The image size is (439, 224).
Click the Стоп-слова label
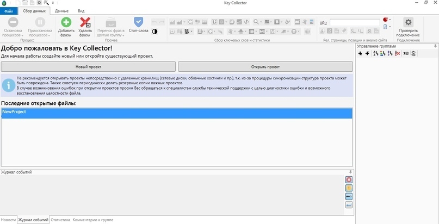click(138, 30)
